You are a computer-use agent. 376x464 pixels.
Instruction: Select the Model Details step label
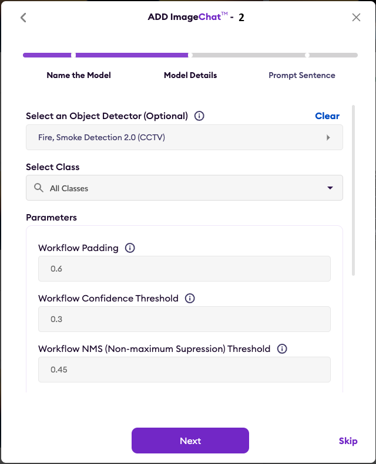(190, 75)
